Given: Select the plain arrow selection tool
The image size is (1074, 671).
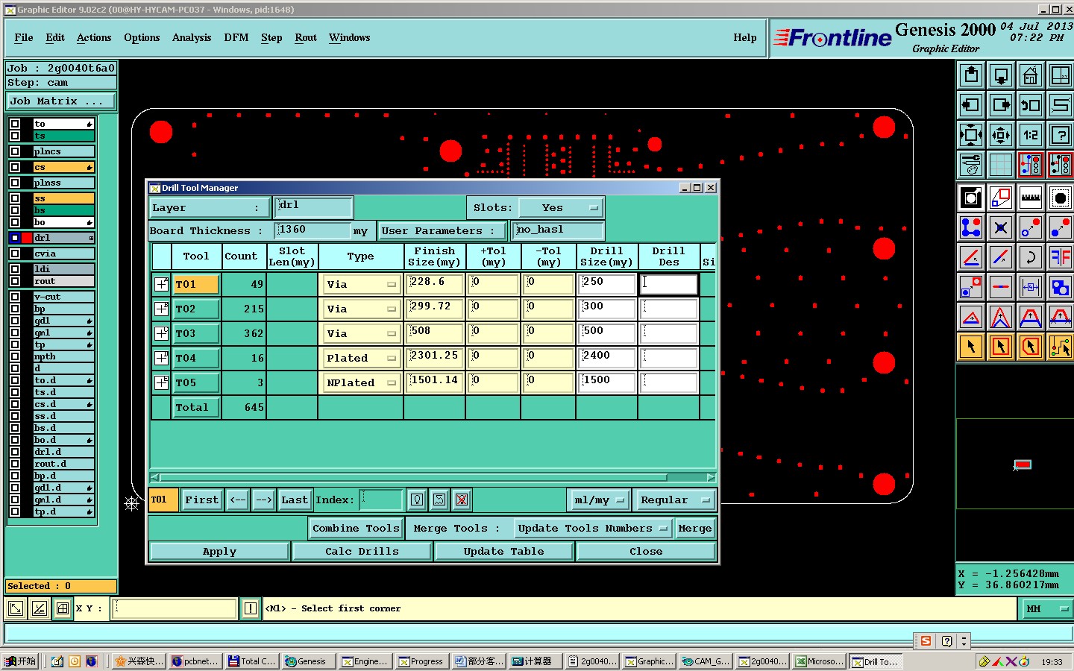Looking at the screenshot, I should tap(971, 347).
